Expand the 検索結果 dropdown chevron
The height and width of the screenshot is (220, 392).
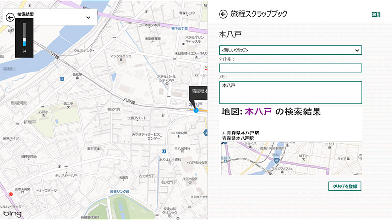click(x=88, y=17)
